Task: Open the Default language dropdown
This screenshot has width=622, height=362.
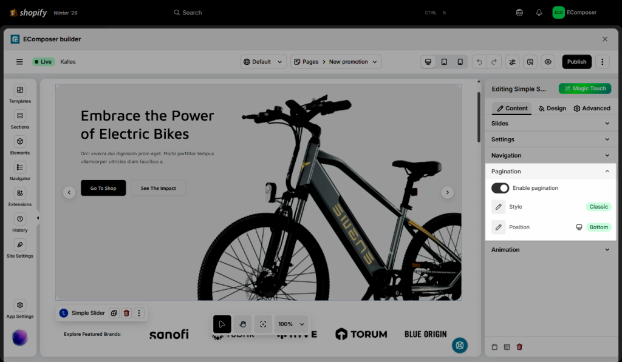Action: 264,62
